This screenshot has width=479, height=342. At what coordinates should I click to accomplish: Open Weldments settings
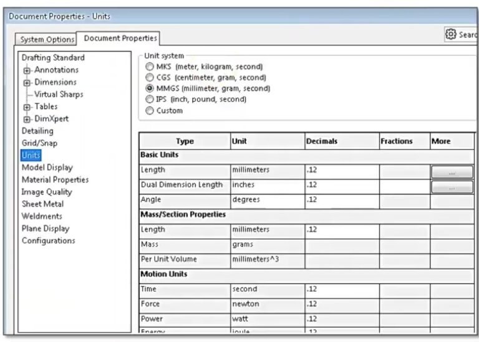point(42,216)
